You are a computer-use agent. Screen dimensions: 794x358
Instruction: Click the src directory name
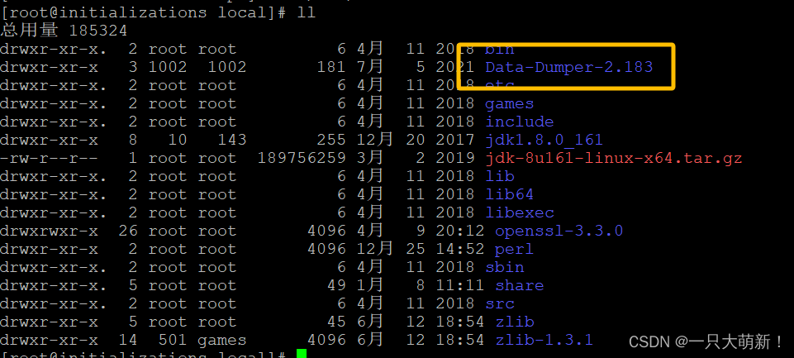[500, 303]
